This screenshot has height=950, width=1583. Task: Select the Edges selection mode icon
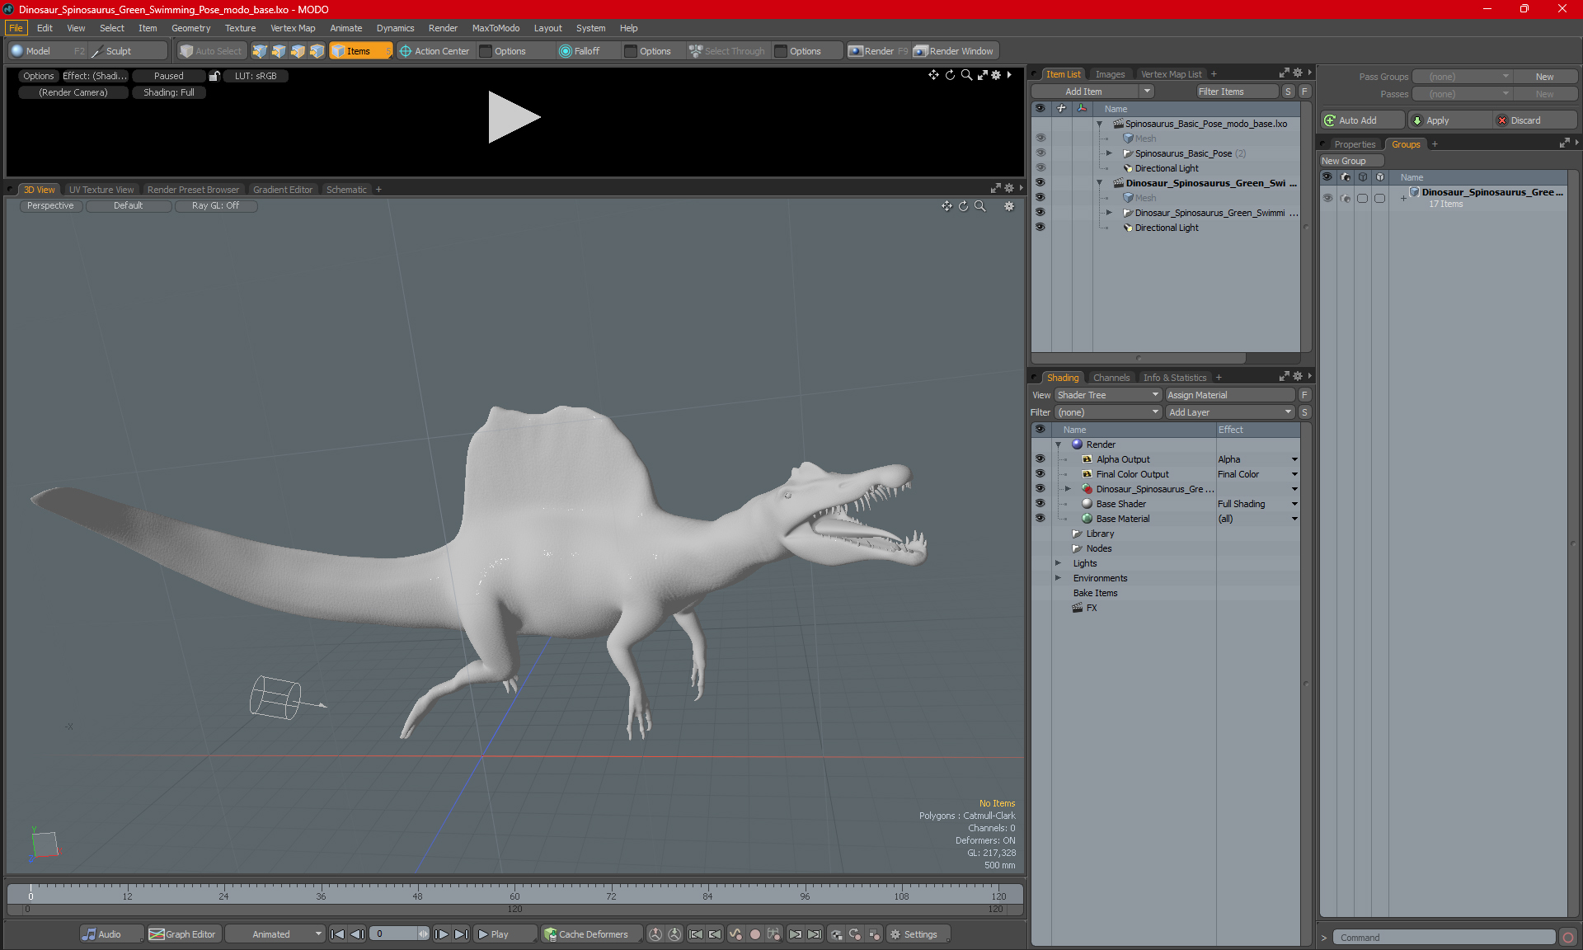pyautogui.click(x=279, y=51)
